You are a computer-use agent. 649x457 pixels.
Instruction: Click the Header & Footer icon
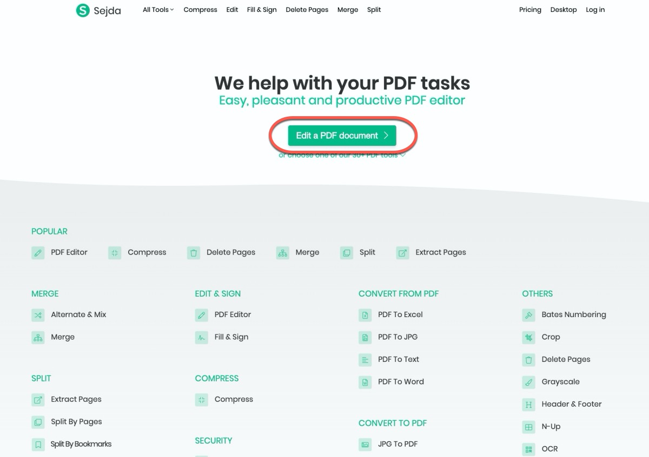pos(528,405)
